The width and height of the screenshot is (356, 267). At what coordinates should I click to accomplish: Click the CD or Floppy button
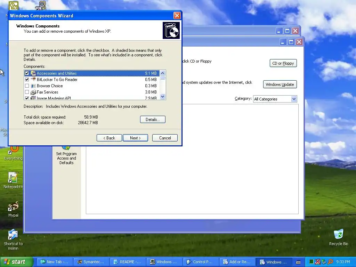pyautogui.click(x=283, y=63)
